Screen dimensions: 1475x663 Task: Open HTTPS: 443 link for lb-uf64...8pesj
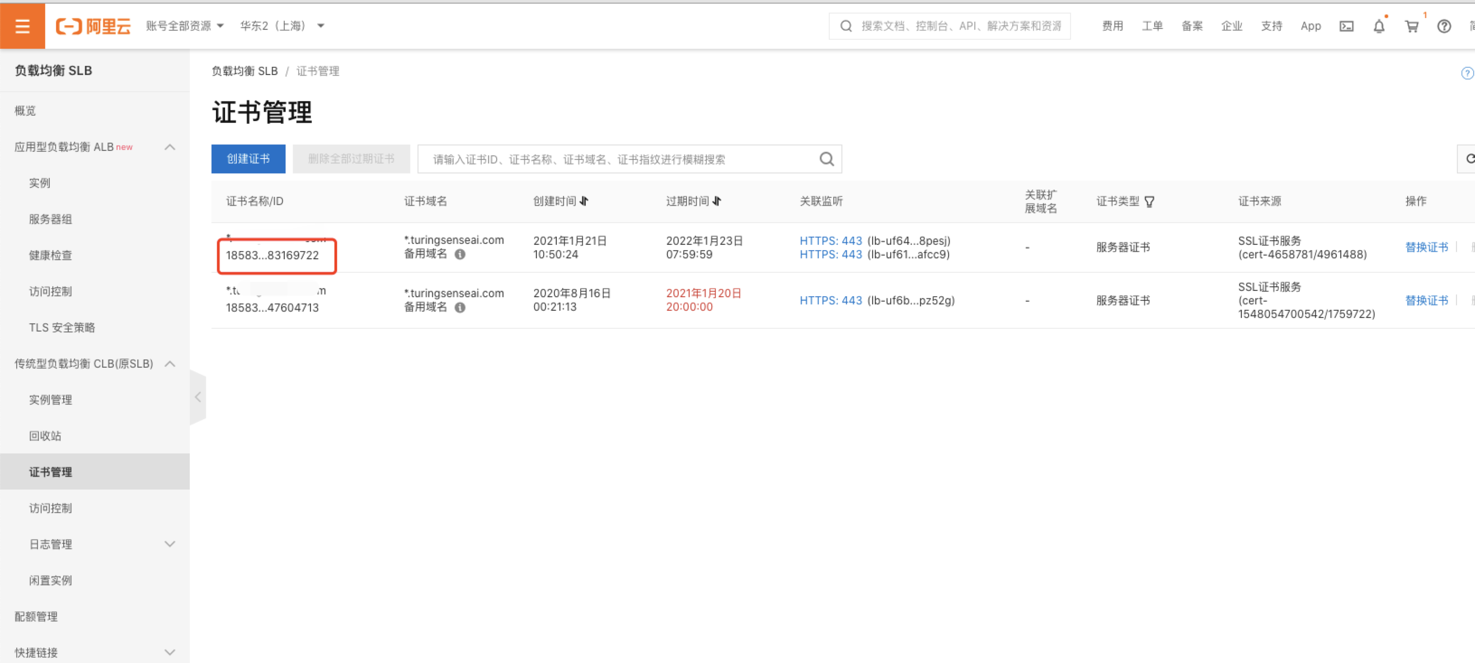click(830, 240)
